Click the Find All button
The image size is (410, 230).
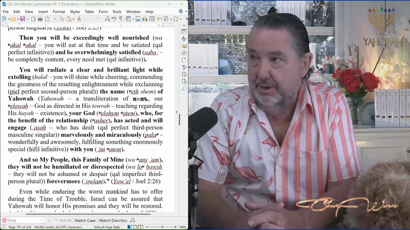(x=65, y=220)
